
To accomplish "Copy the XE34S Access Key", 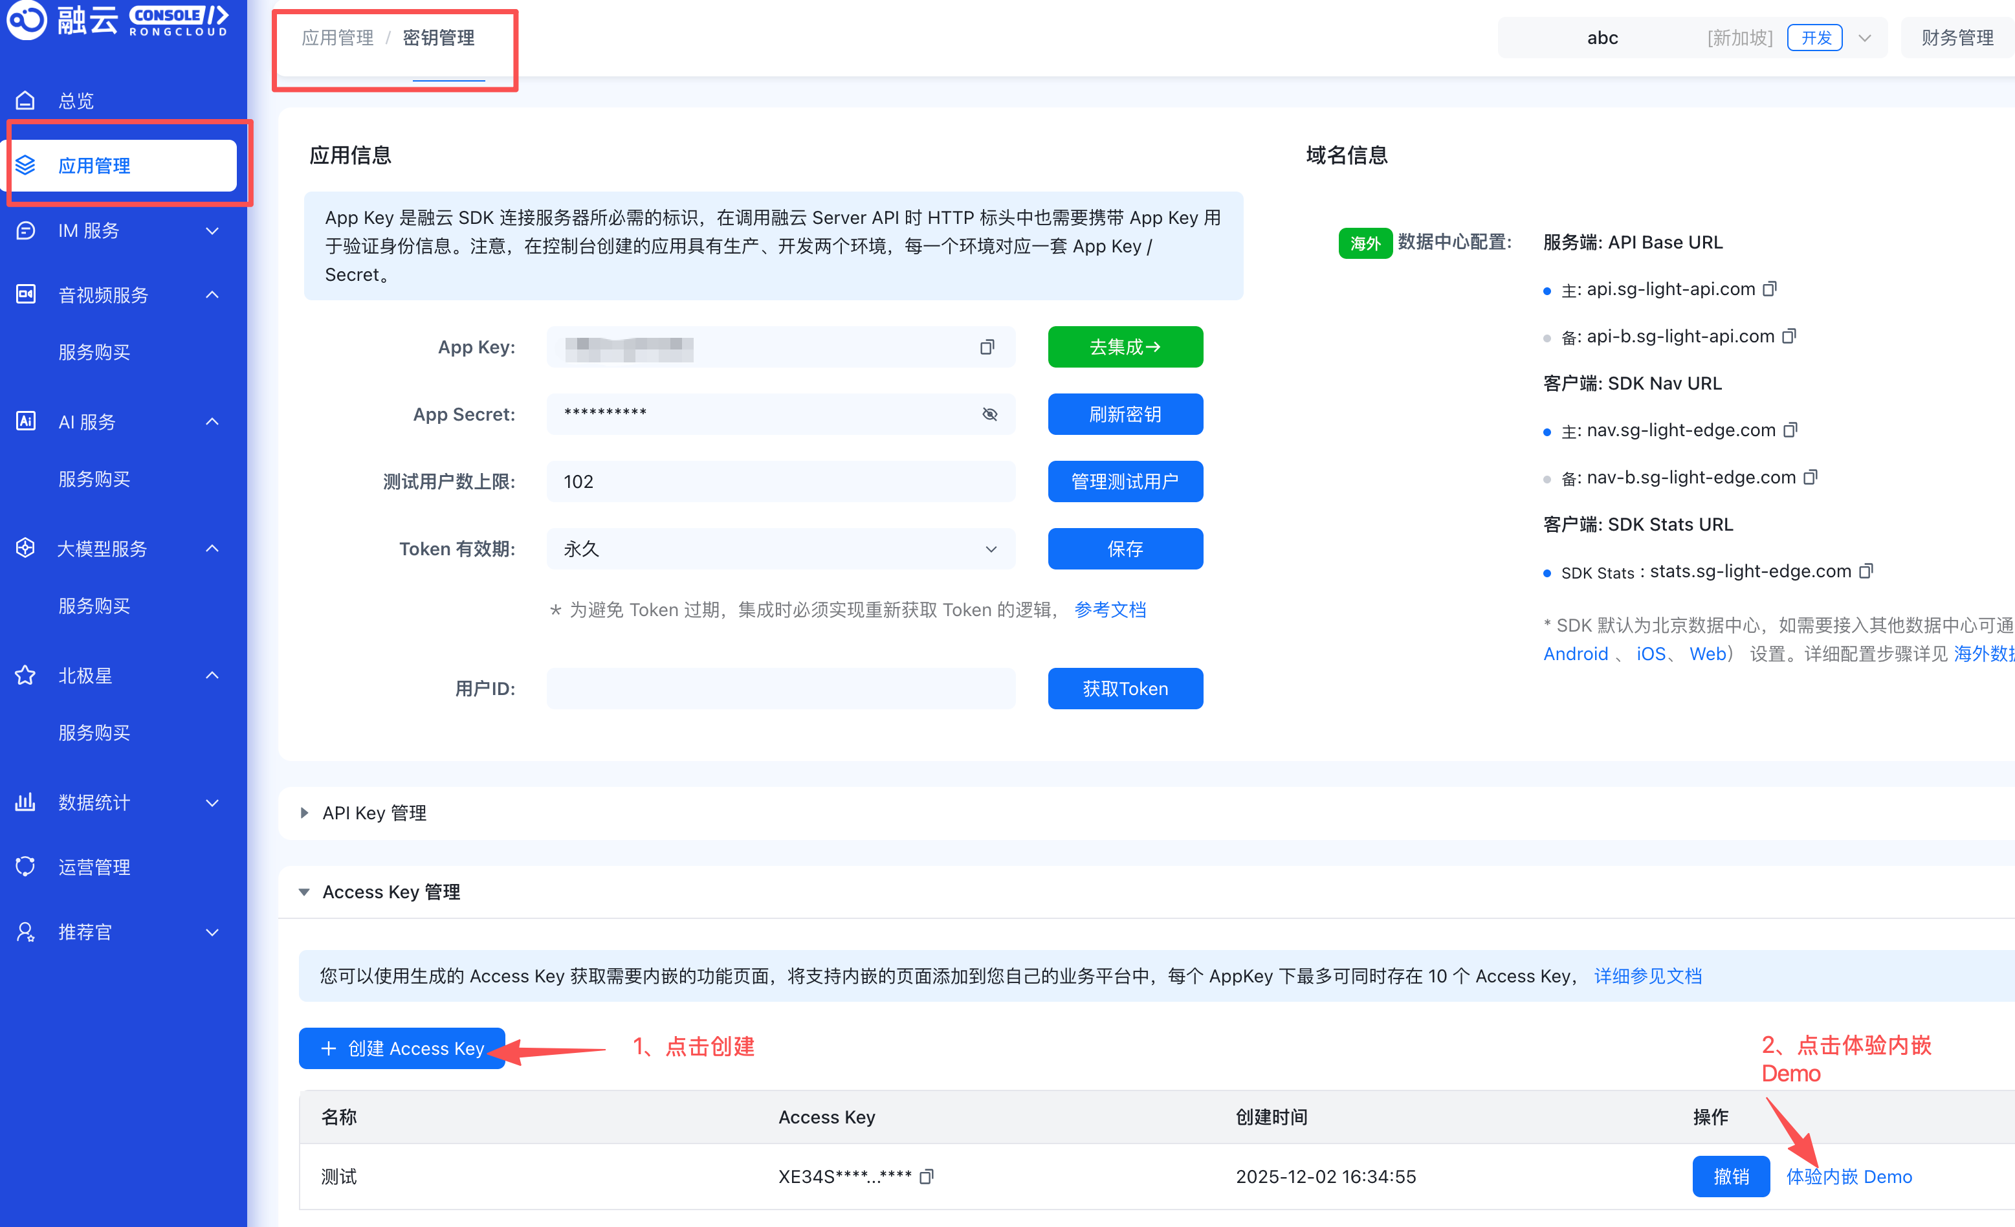I will (927, 1177).
